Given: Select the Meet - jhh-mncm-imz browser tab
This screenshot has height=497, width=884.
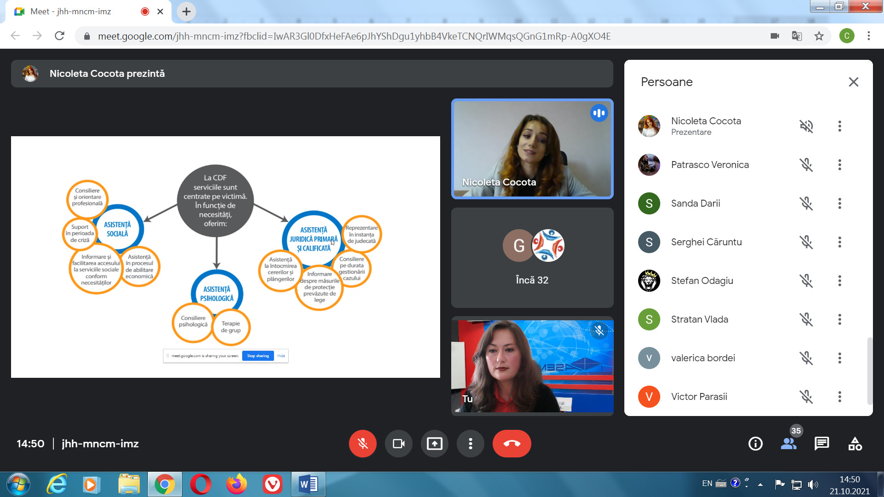Looking at the screenshot, I should (x=71, y=12).
